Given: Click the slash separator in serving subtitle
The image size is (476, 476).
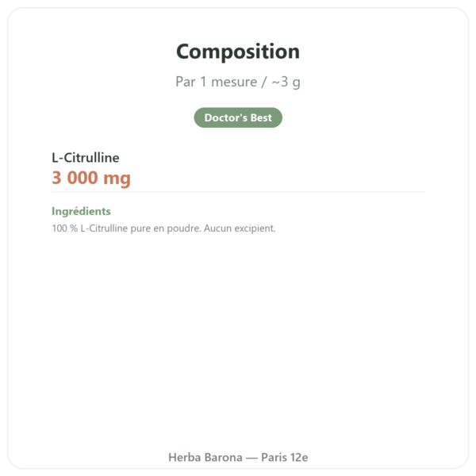Looking at the screenshot, I should click(x=264, y=82).
